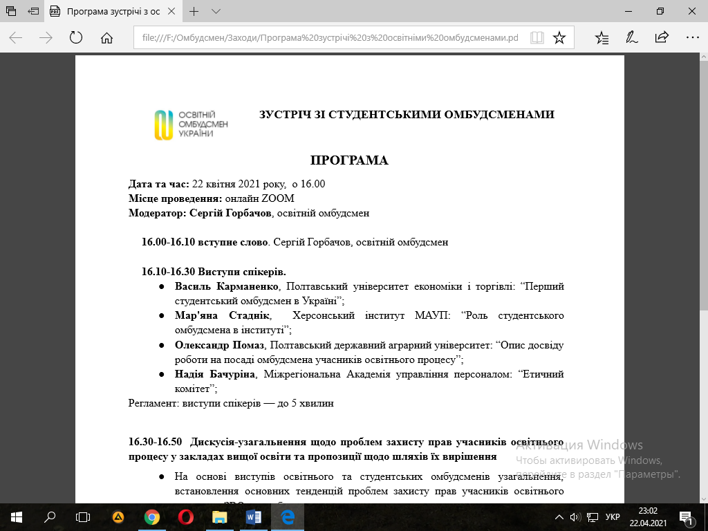The height and width of the screenshot is (531, 708).
Task: Click speaker name Мар'яна Стаднік
Action: (223, 315)
